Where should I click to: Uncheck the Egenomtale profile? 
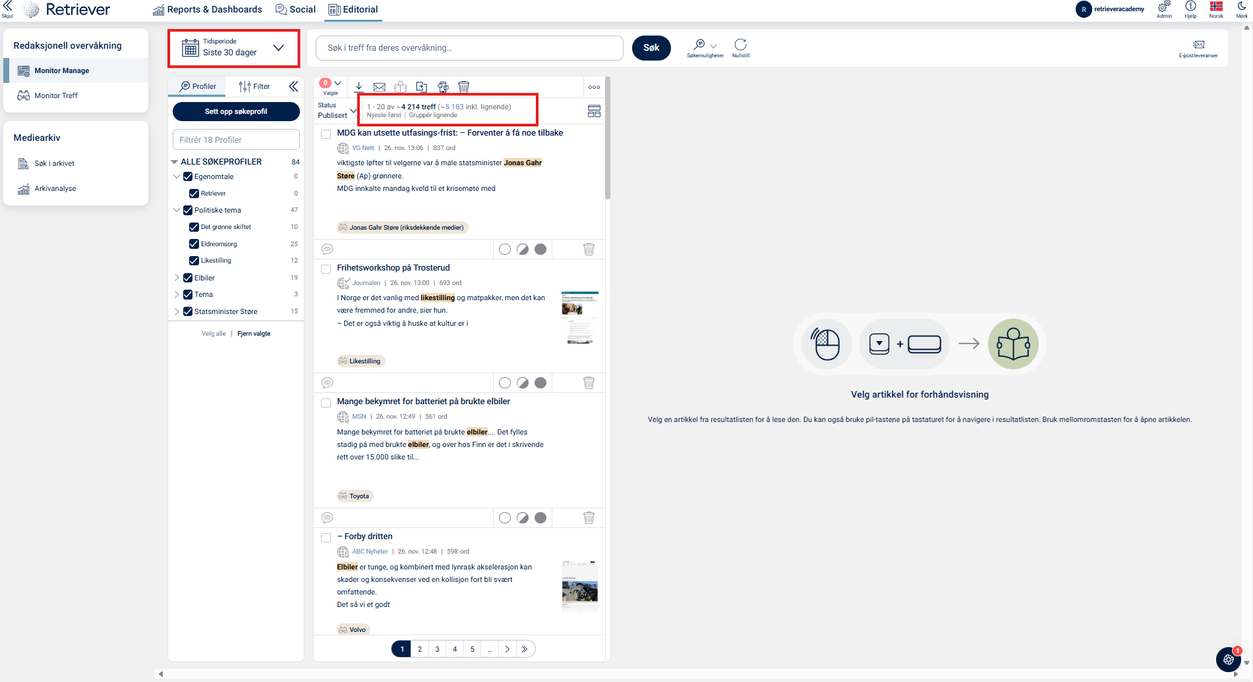[x=188, y=176]
